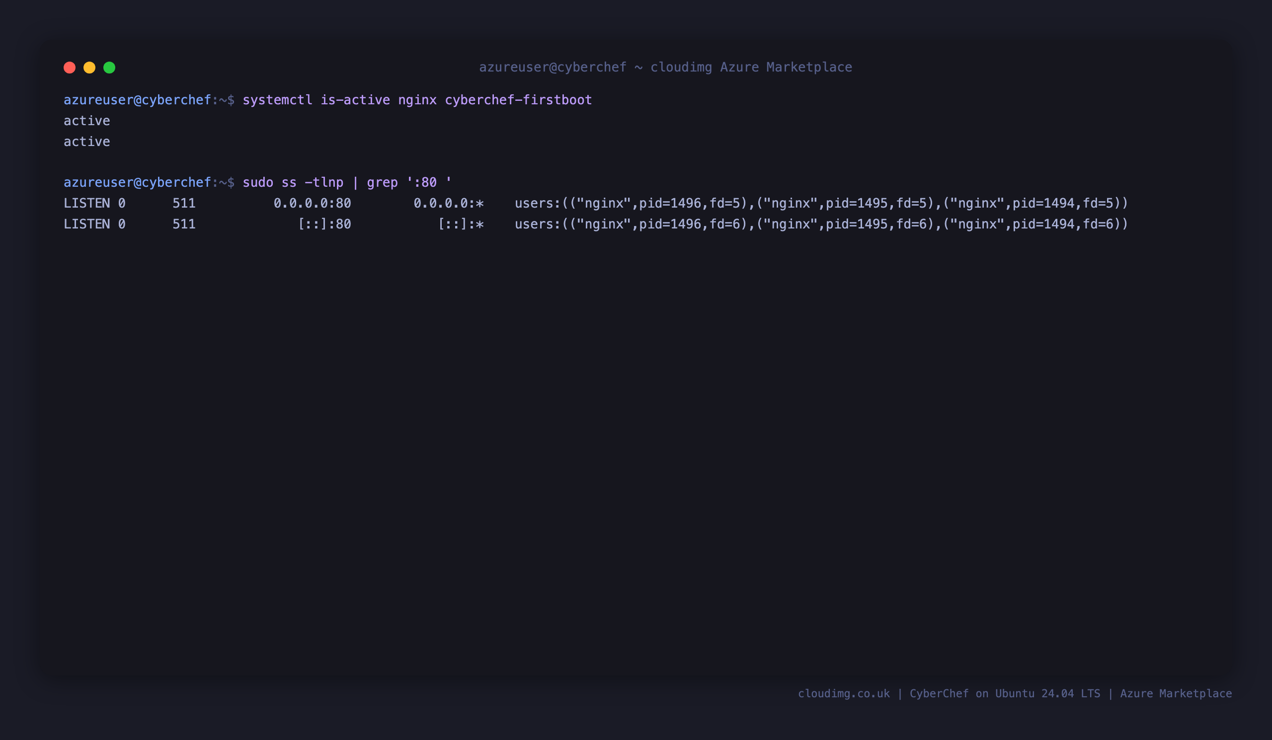This screenshot has width=1272, height=740.
Task: Click CyberChef on Ubuntu 24.04 LTS footer text
Action: 1005,694
